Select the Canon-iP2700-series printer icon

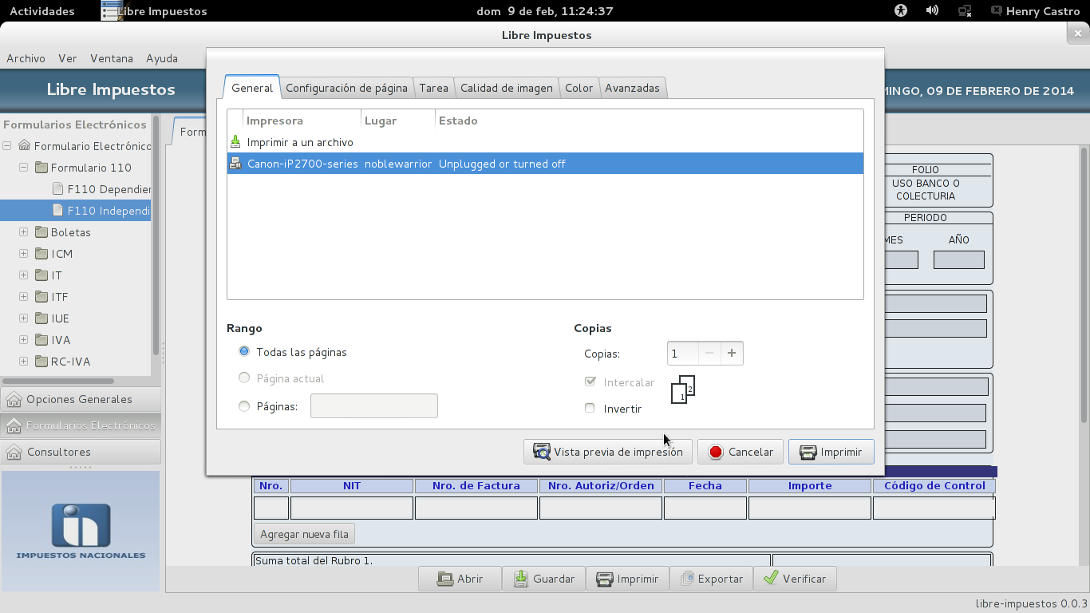click(235, 164)
